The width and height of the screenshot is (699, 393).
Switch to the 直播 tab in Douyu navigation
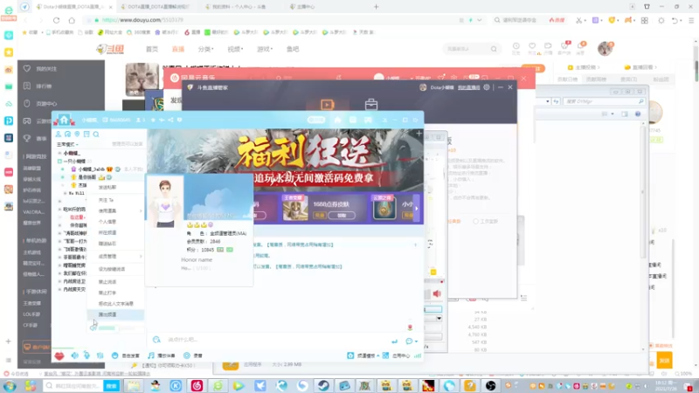click(x=178, y=49)
